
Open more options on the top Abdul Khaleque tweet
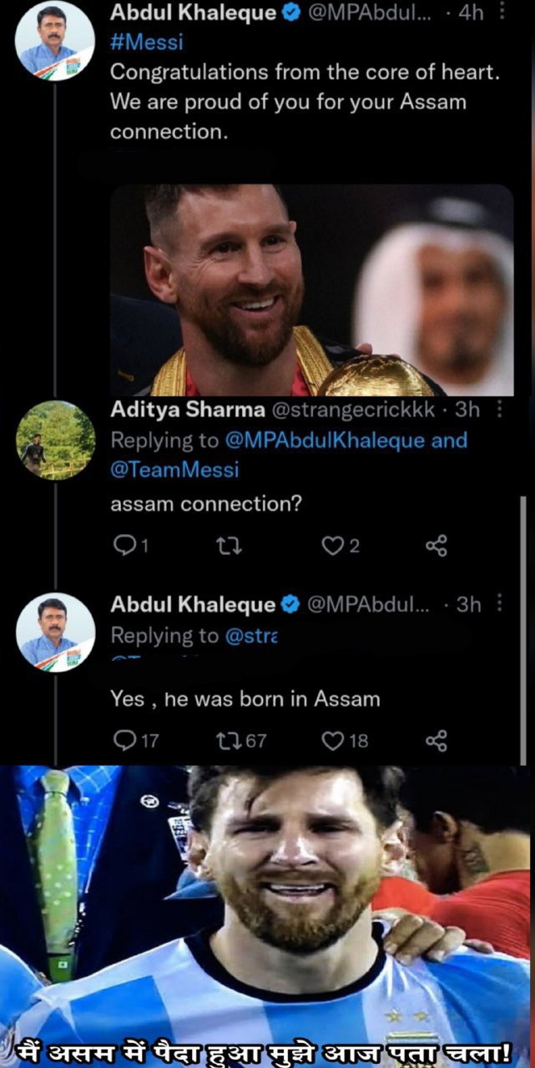501,13
